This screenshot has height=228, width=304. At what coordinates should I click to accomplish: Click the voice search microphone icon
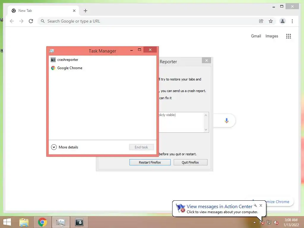[x=227, y=121]
